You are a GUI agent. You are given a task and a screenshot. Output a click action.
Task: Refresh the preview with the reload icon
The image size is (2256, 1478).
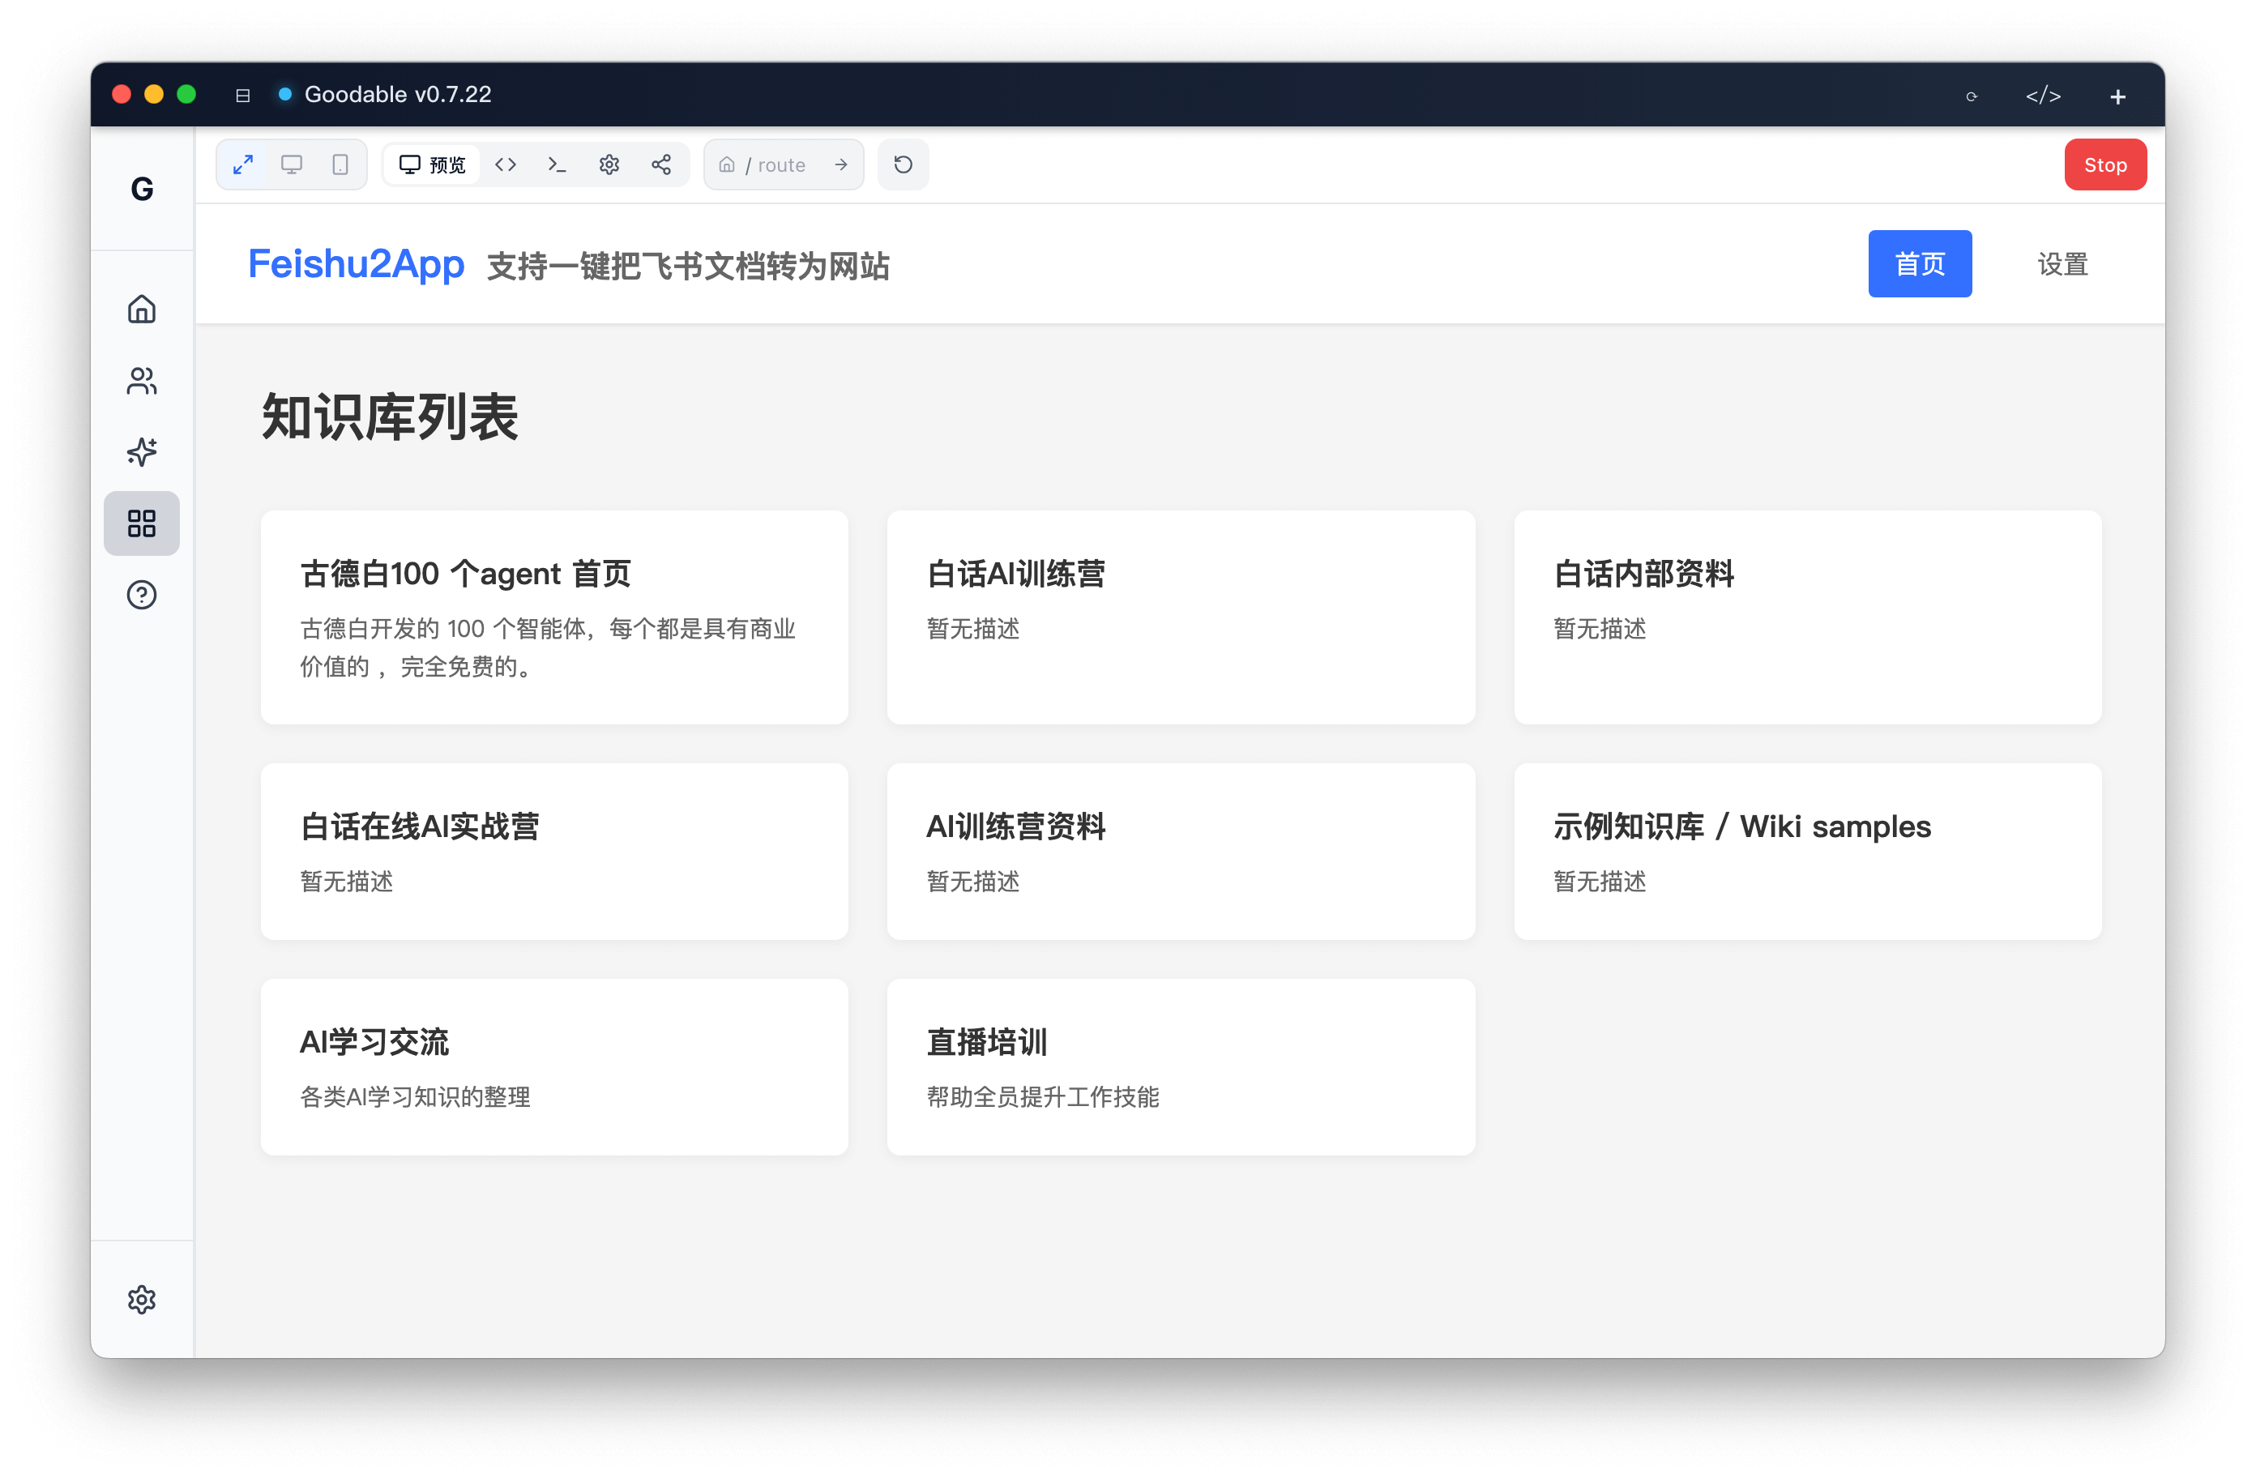click(901, 164)
